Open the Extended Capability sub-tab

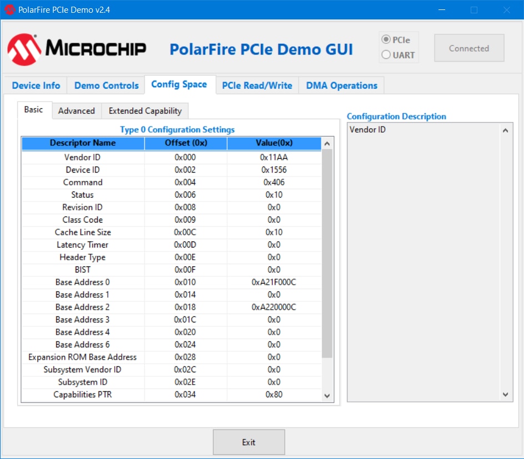pos(145,110)
